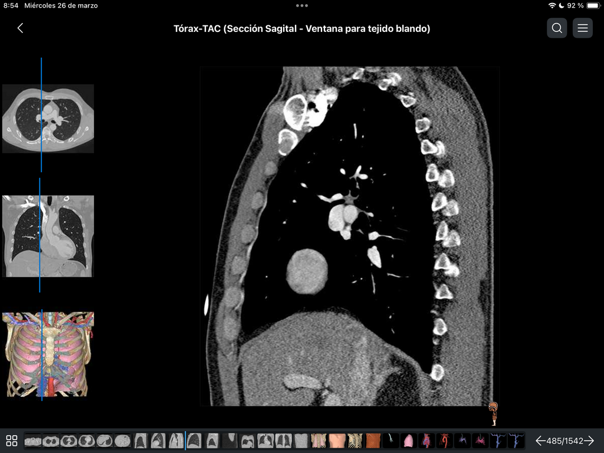604x453 pixels.
Task: Open the red aorta 3D model thumbnail
Action: (445, 440)
